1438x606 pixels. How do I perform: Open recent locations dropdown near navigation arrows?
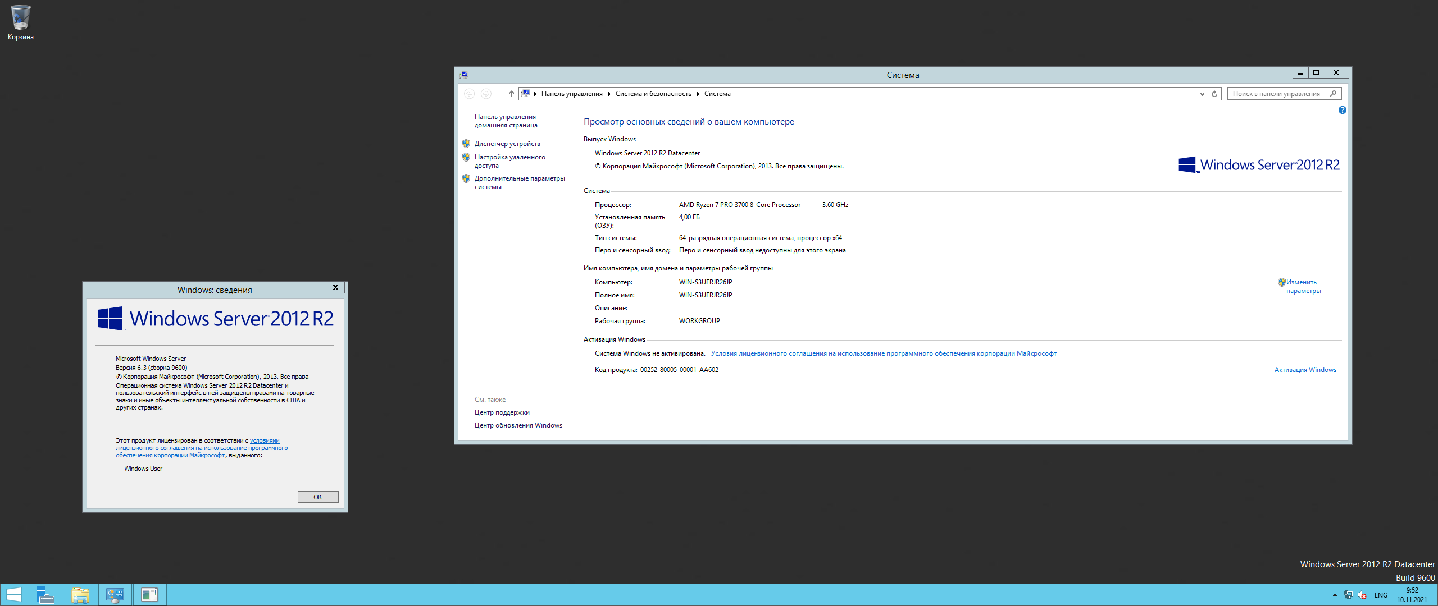(499, 94)
